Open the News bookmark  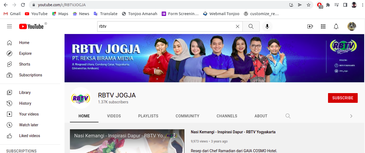[81, 14]
